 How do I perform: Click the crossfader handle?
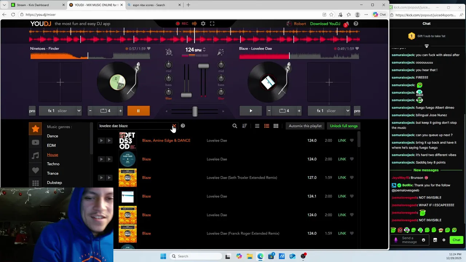195,111
